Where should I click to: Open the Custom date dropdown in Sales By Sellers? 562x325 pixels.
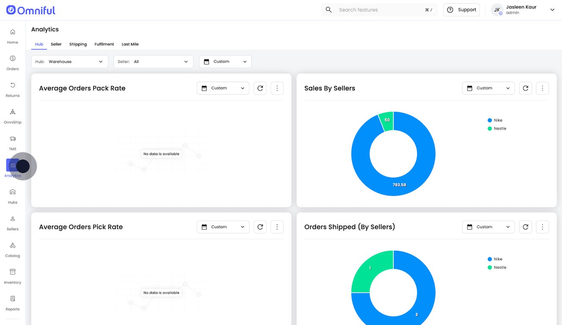(488, 88)
